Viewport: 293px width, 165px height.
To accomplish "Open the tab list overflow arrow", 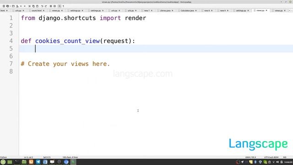I will click(290, 11).
